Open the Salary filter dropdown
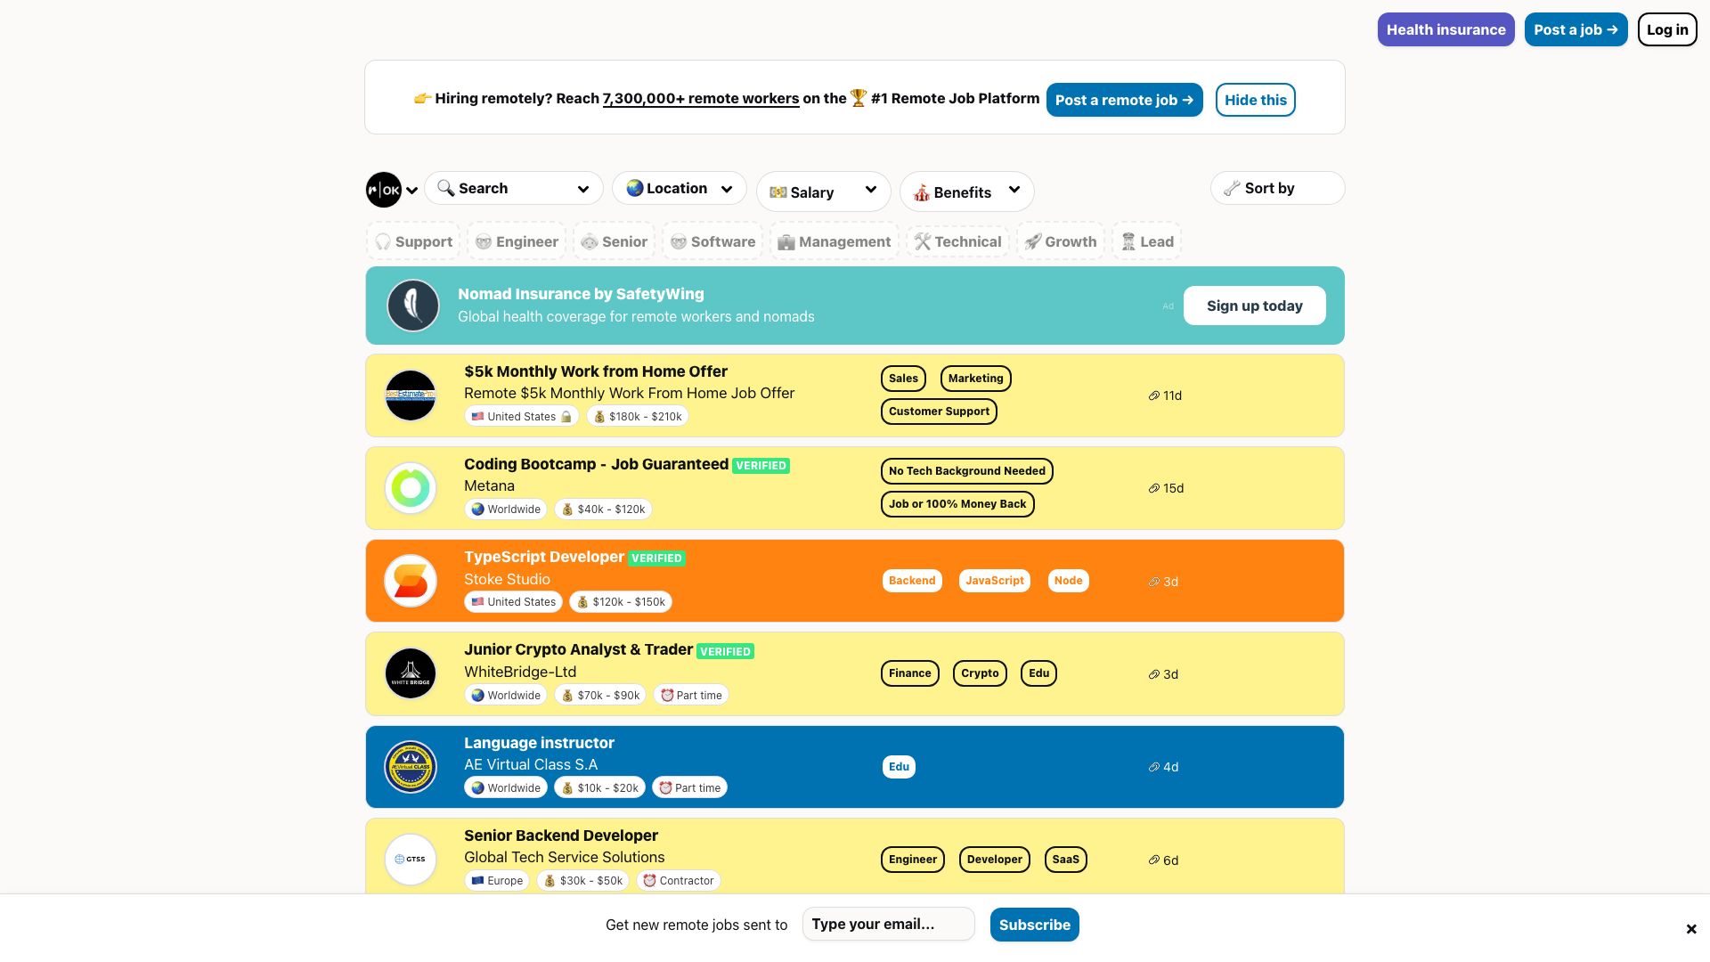Viewport: 1710px width, 962px height. [x=822, y=192]
